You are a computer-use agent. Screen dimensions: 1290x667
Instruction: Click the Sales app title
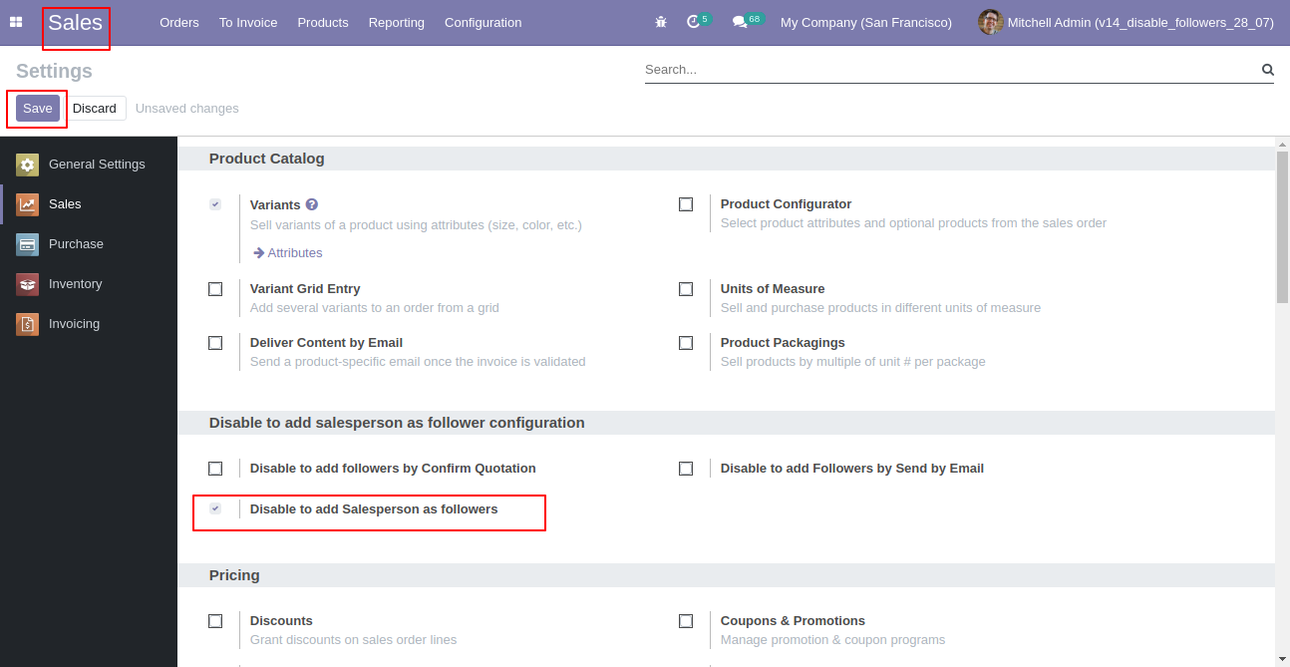click(76, 22)
